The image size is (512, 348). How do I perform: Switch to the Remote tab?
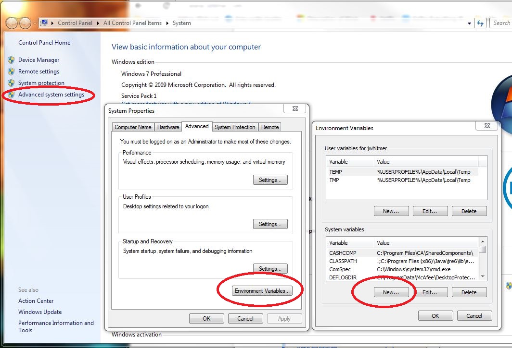coord(269,127)
